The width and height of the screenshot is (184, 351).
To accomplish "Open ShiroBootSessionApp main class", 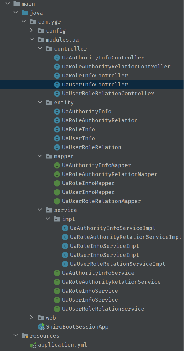I will pyautogui.click(x=77, y=326).
